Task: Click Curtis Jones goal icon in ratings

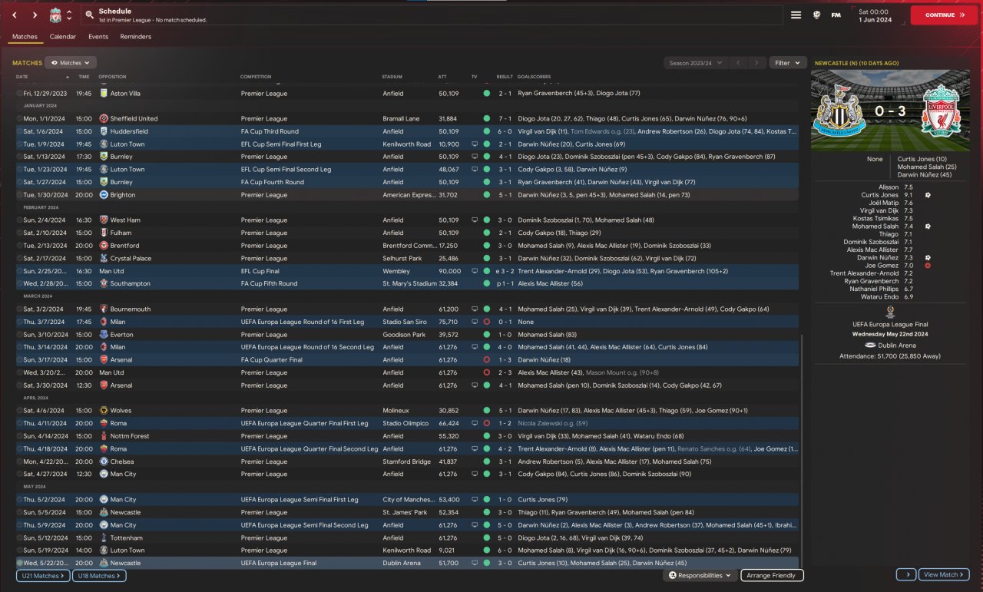Action: point(928,195)
